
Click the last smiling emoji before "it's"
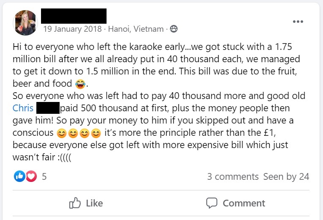point(96,133)
